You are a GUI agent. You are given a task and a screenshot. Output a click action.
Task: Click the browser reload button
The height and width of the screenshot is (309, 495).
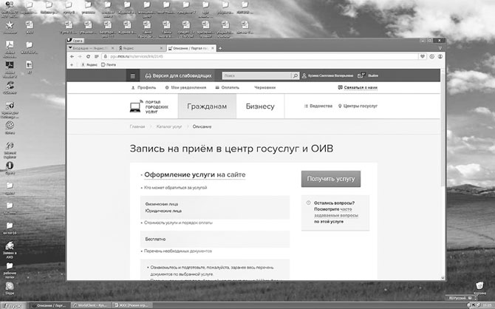(88, 56)
